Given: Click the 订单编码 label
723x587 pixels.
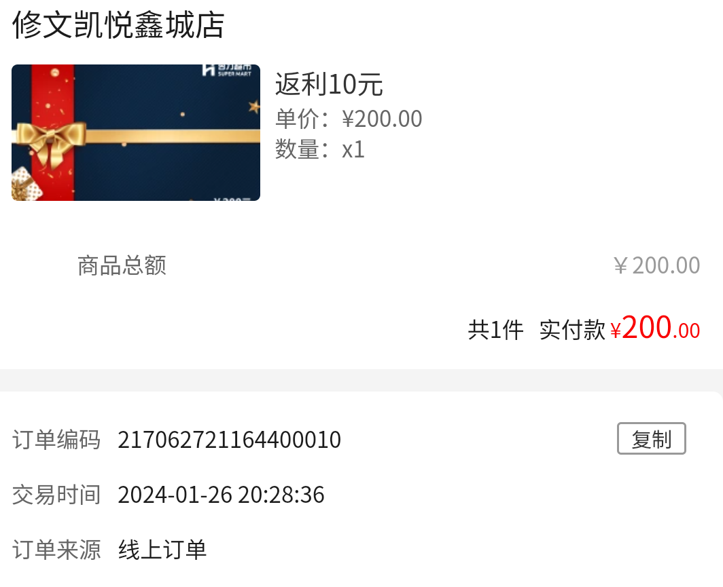Looking at the screenshot, I should (56, 440).
